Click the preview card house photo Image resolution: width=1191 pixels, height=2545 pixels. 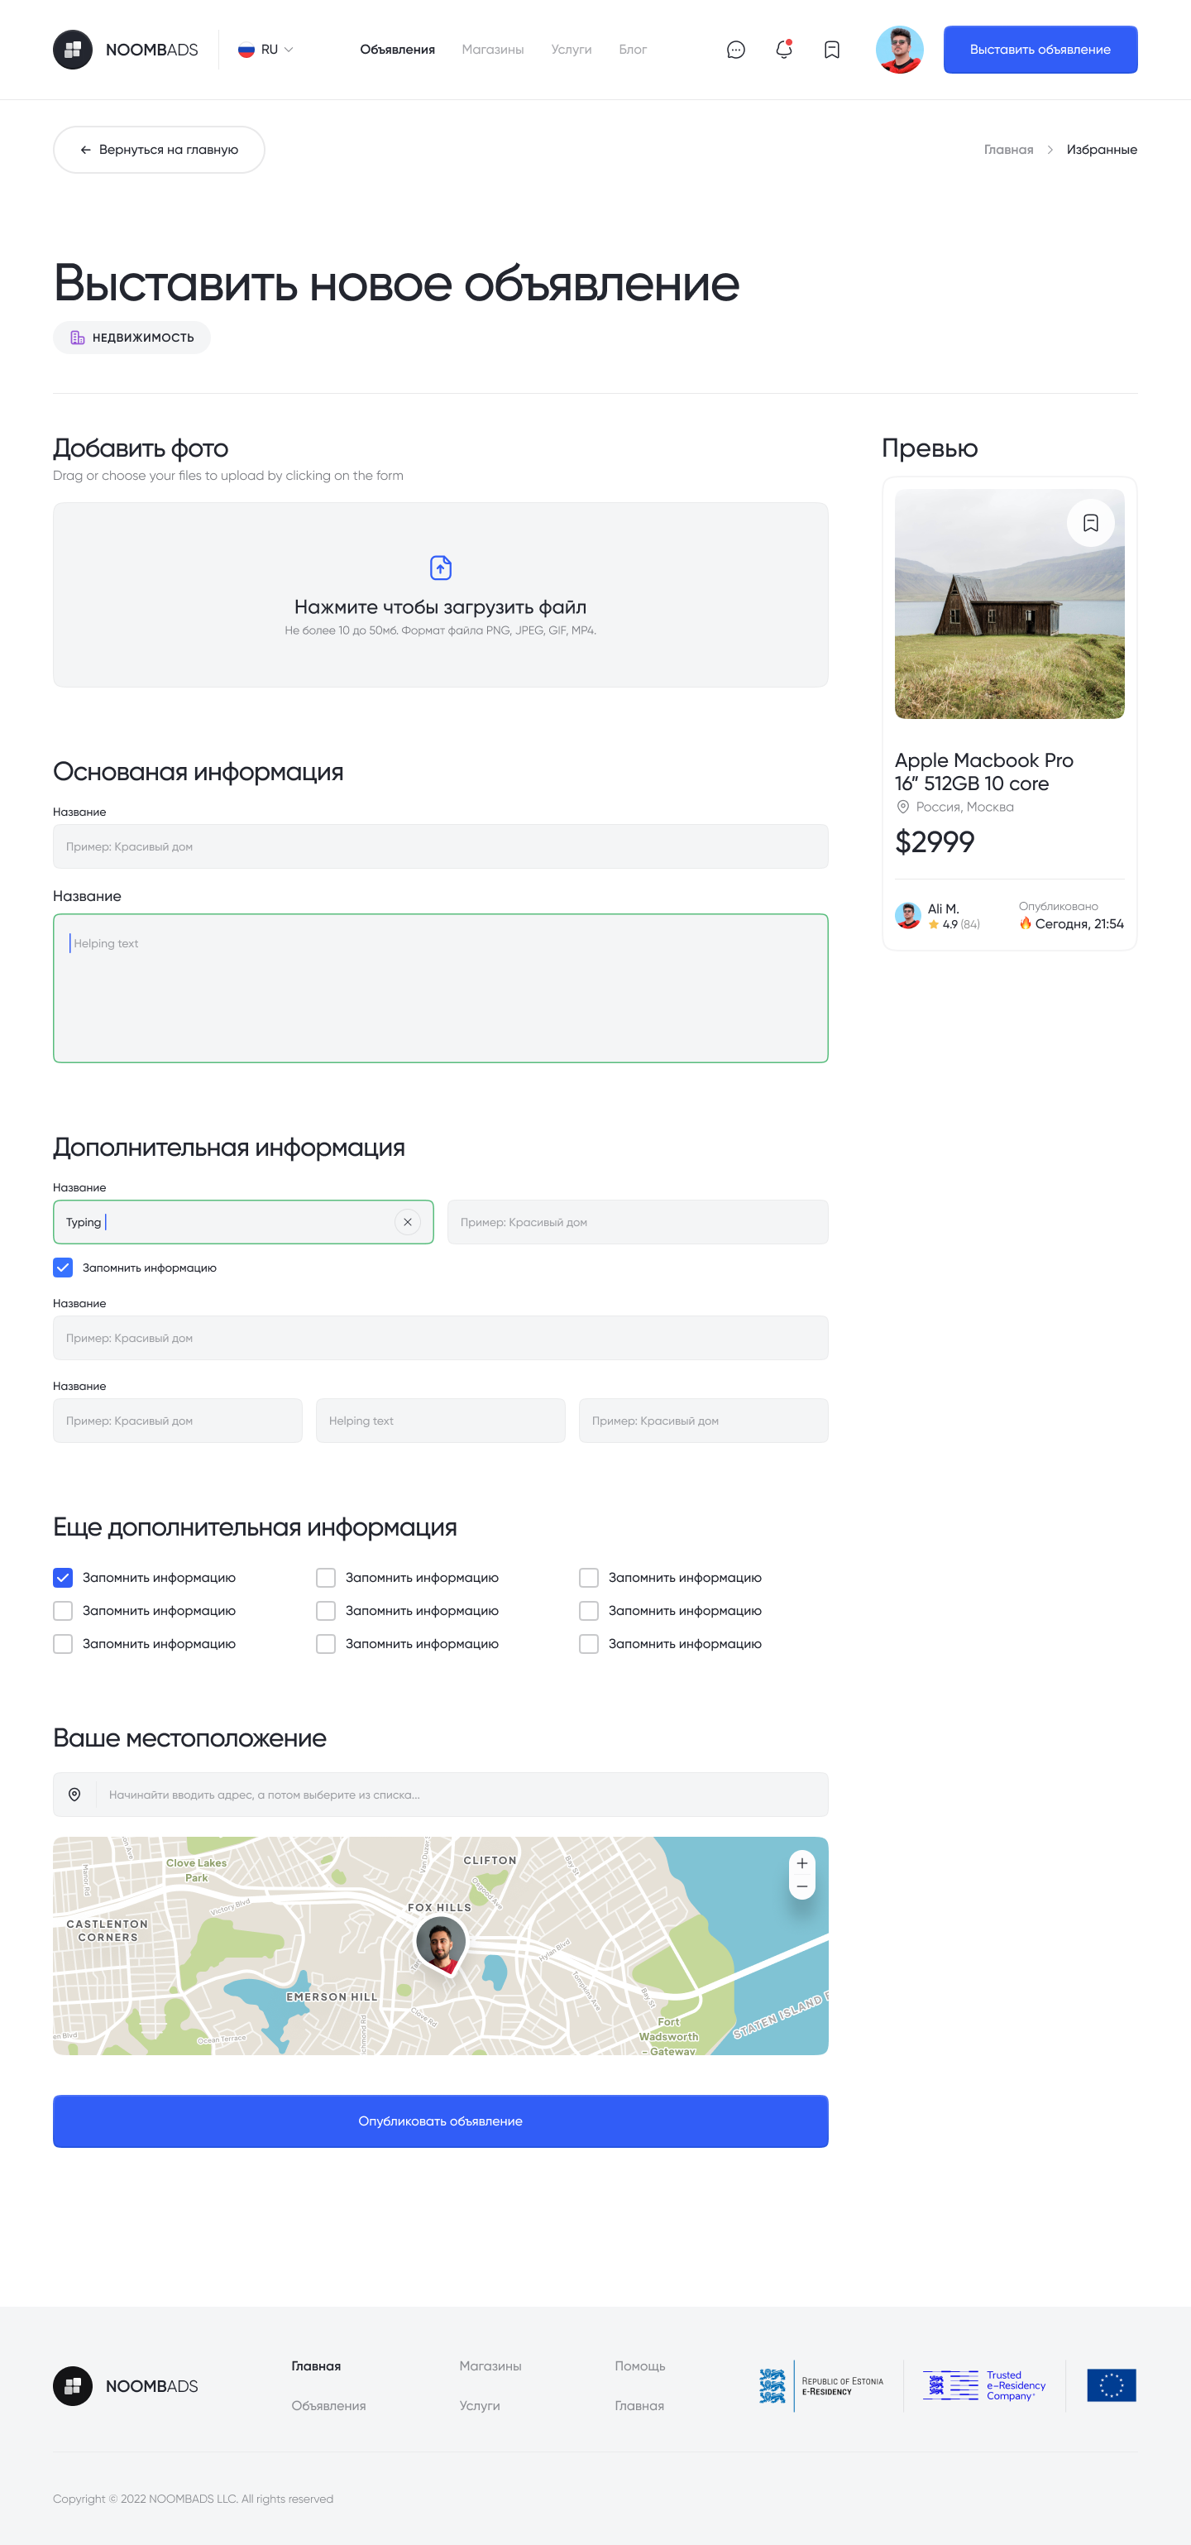(1009, 604)
